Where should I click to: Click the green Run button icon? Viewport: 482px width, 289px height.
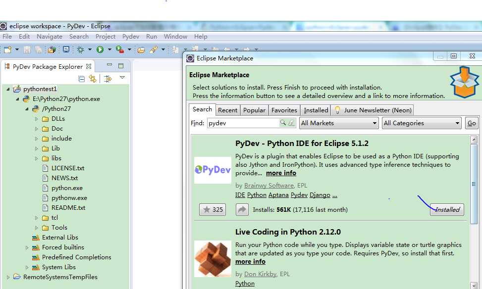point(100,49)
